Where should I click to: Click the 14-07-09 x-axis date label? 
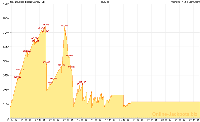click(x=12, y=120)
